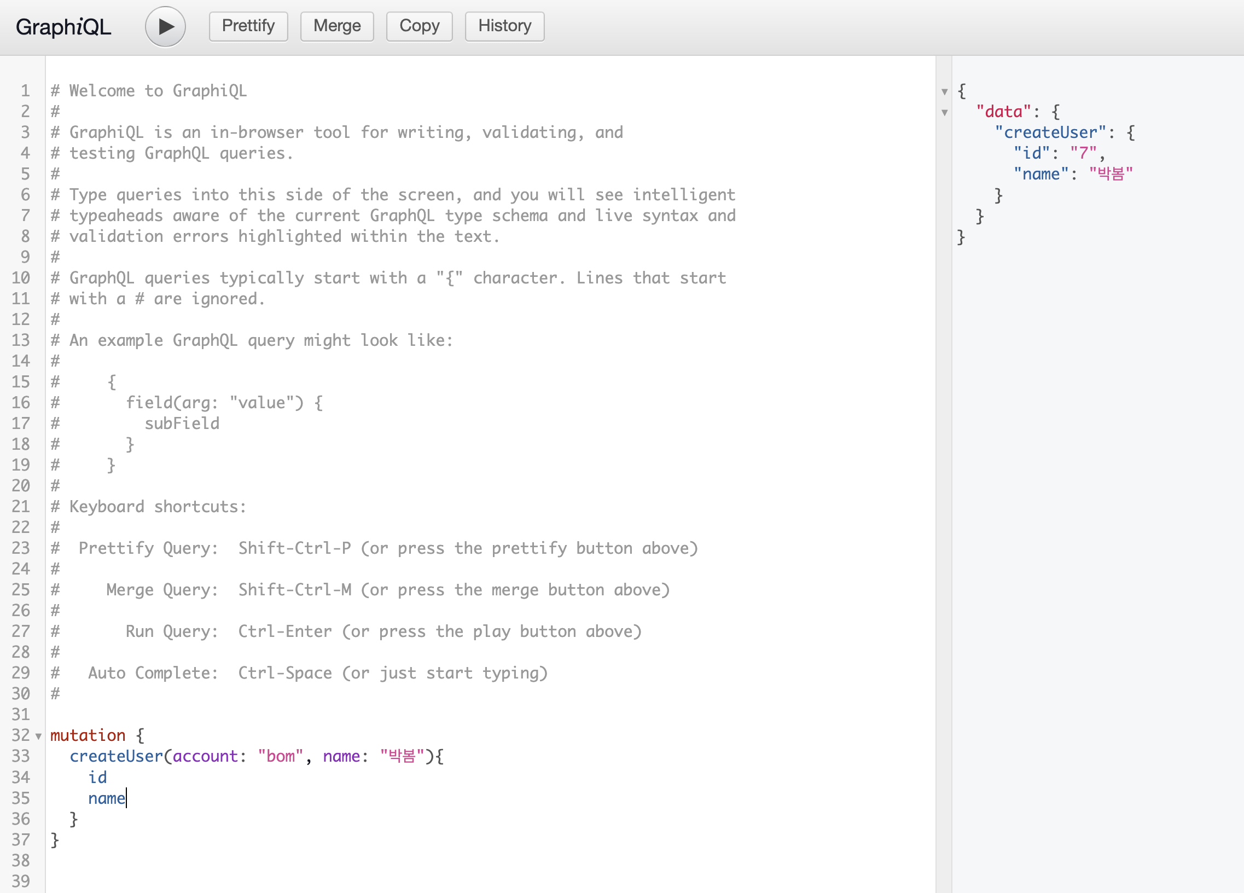The width and height of the screenshot is (1244, 893).
Task: Click the "7" id value in the result
Action: click(1083, 153)
